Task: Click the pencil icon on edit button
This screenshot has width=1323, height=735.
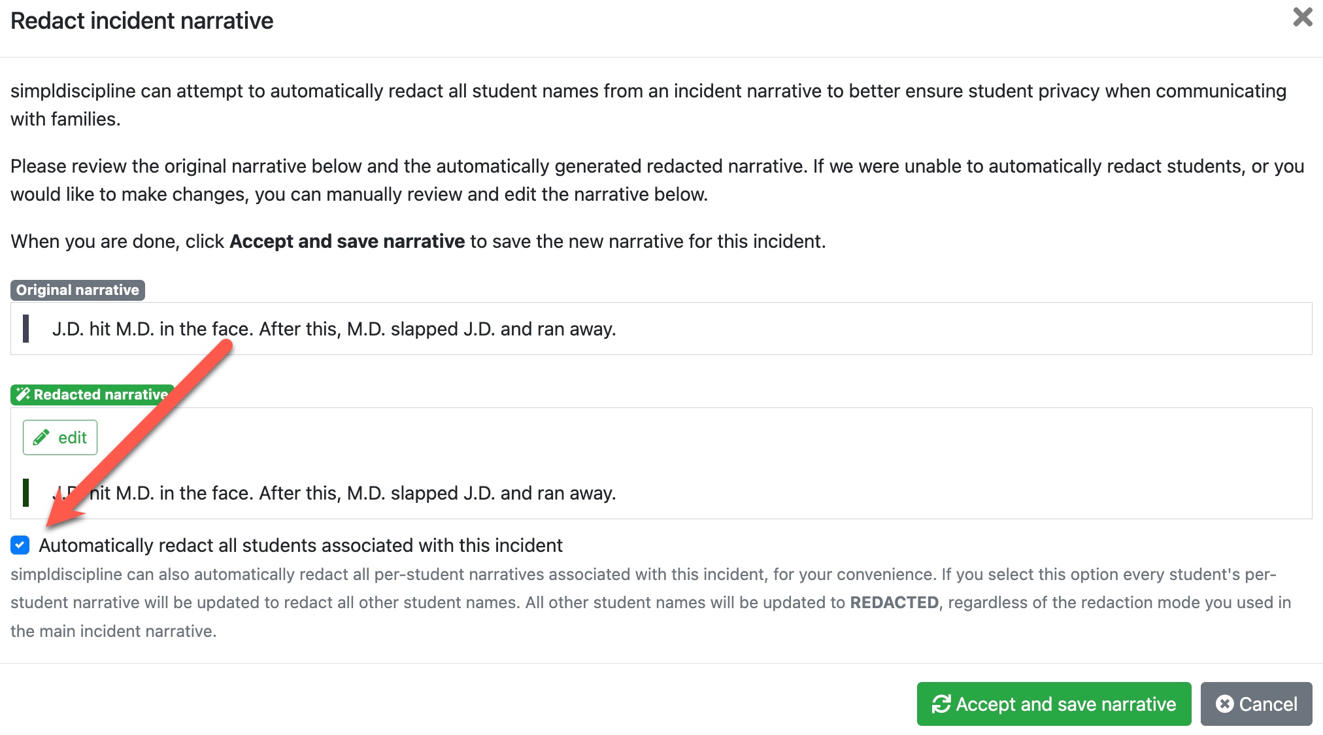Action: (x=41, y=437)
